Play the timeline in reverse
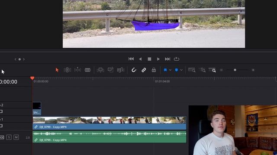Image resolution: width=277 pixels, height=155 pixels. pos(140,59)
